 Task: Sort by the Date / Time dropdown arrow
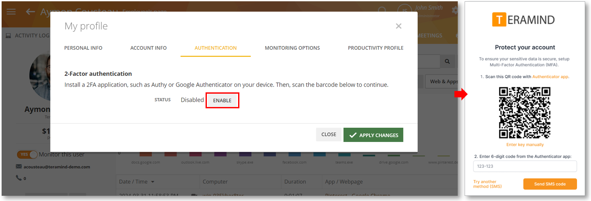153,182
